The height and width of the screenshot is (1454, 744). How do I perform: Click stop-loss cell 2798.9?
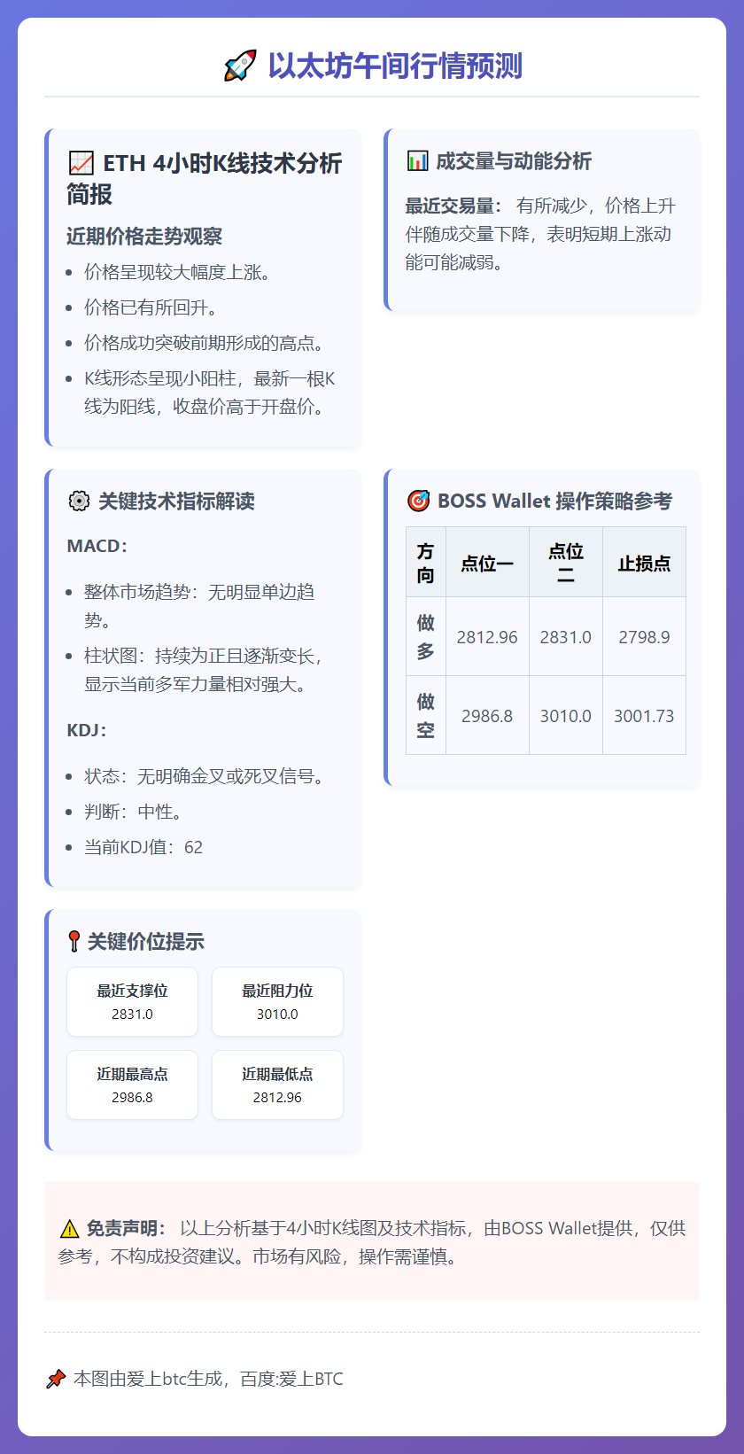[x=644, y=637]
